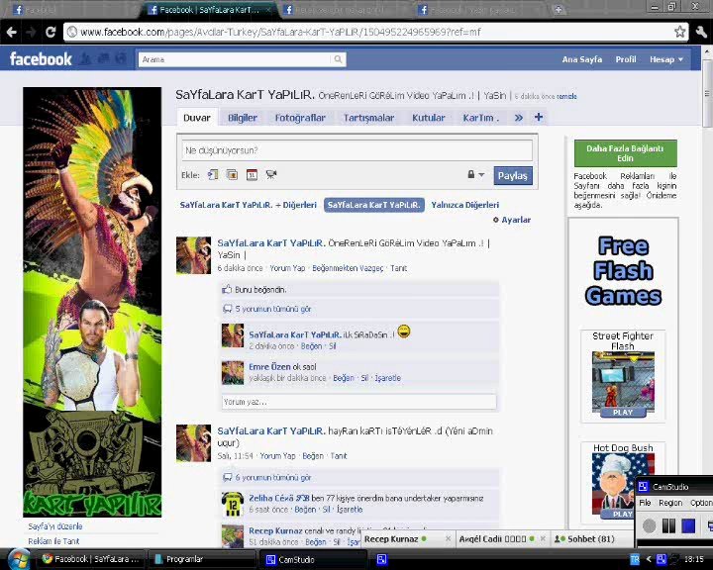Click Daha Fazla Bağlantı Edin button

pyautogui.click(x=625, y=153)
